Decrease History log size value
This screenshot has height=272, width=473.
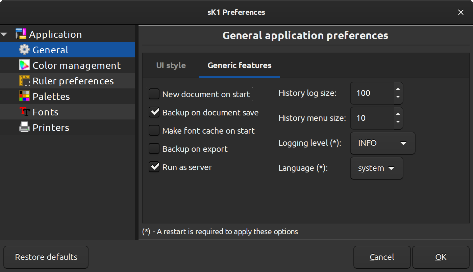tap(398, 97)
